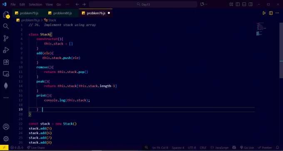
Task: Click 'stack.add(8)' on line 26
Action: tap(40, 142)
